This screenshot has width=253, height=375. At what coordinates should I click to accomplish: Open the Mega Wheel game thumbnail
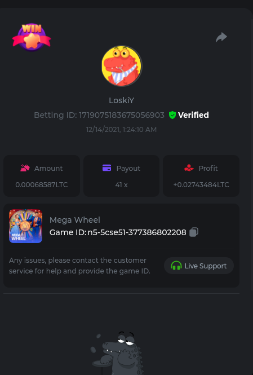pos(25,226)
